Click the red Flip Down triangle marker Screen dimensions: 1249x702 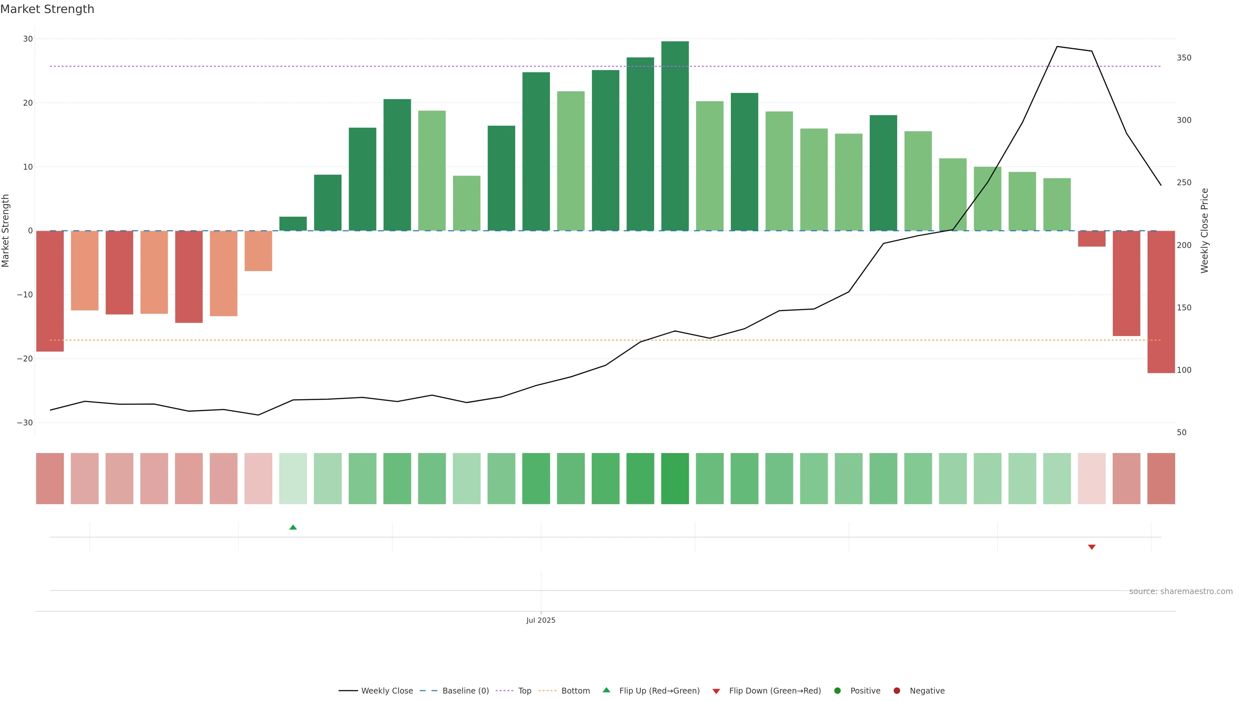pos(1092,547)
